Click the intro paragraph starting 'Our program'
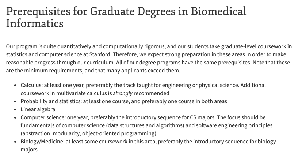 pos(149,59)
